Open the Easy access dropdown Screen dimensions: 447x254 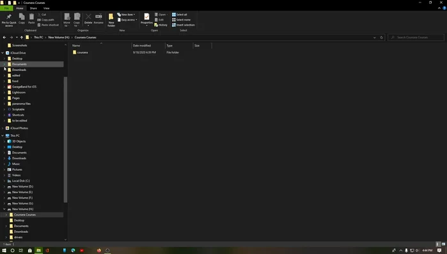point(127,20)
